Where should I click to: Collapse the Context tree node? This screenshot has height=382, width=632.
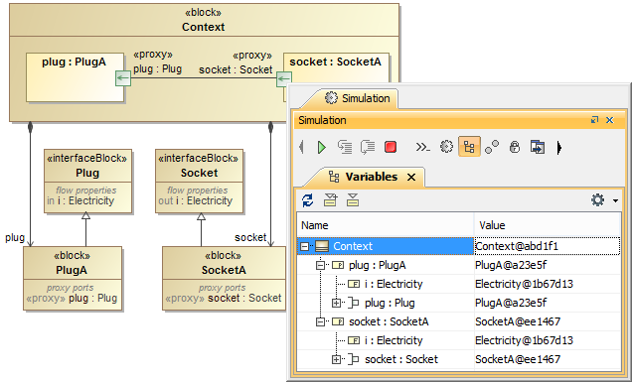pyautogui.click(x=305, y=246)
